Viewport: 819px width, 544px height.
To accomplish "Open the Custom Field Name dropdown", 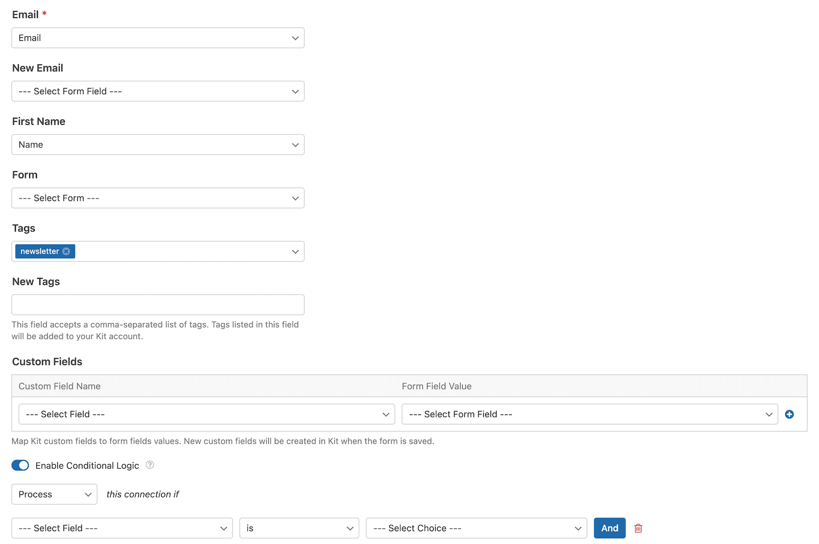I will [206, 414].
